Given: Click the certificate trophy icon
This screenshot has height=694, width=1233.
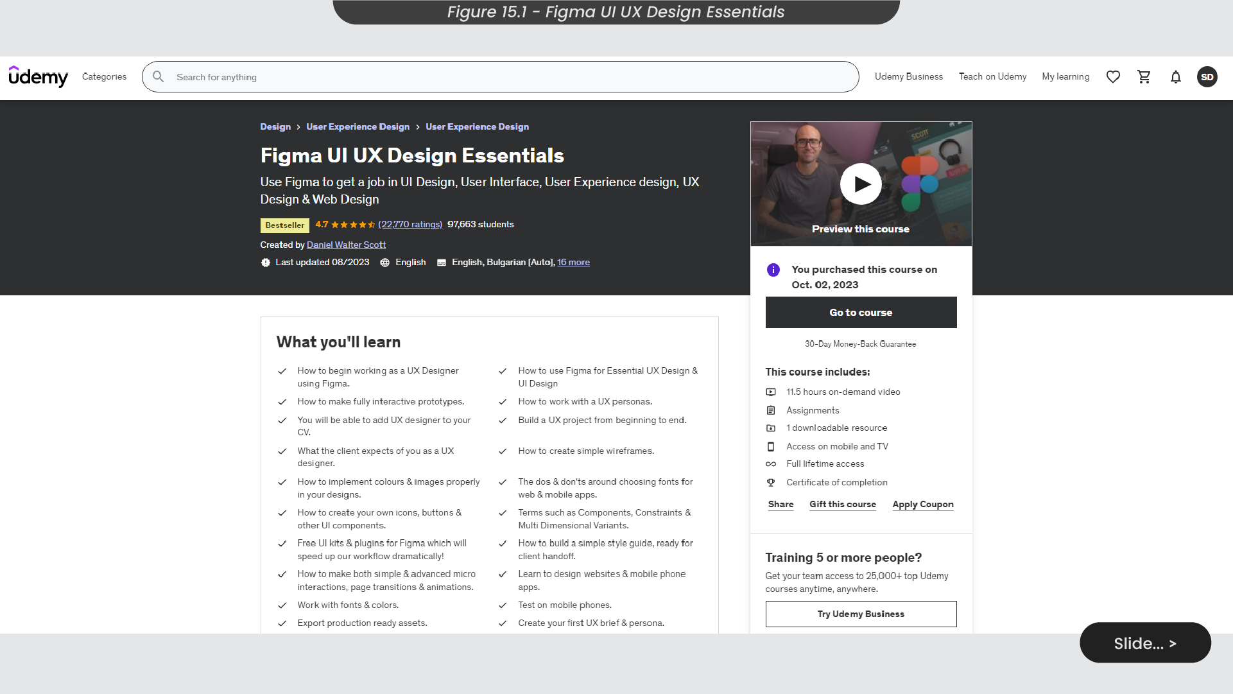Looking at the screenshot, I should 771,483.
